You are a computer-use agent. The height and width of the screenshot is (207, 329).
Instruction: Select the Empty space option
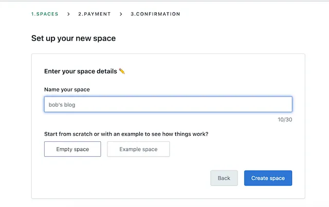click(72, 149)
